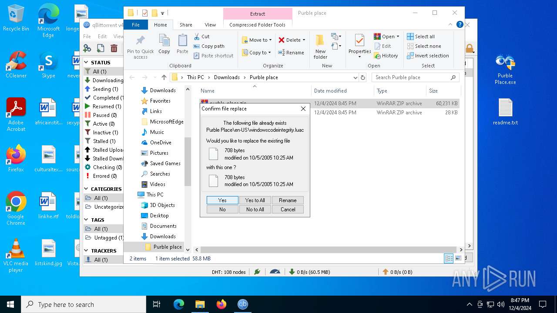Click Select none in ribbon
Viewport: 557px width, 313px height.
click(x=424, y=46)
